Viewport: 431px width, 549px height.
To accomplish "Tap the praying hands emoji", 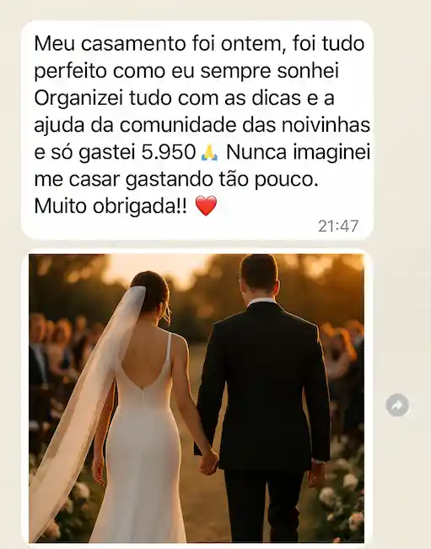I will tap(209, 153).
